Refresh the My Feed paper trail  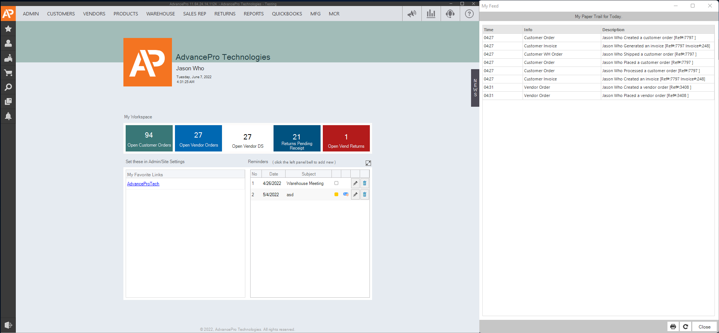point(686,327)
